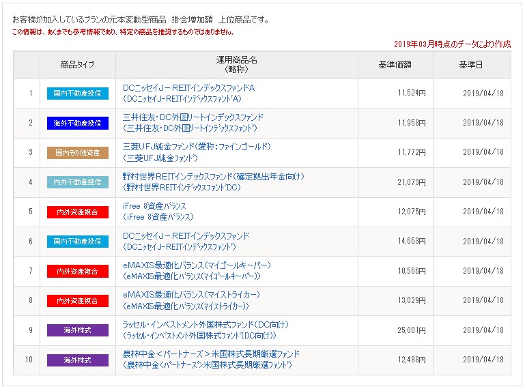Click the 基準価額 column header
Viewport: 525px width, 389px height.
point(395,65)
